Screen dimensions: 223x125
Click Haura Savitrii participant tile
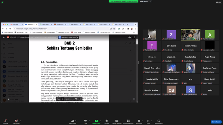point(210,79)
